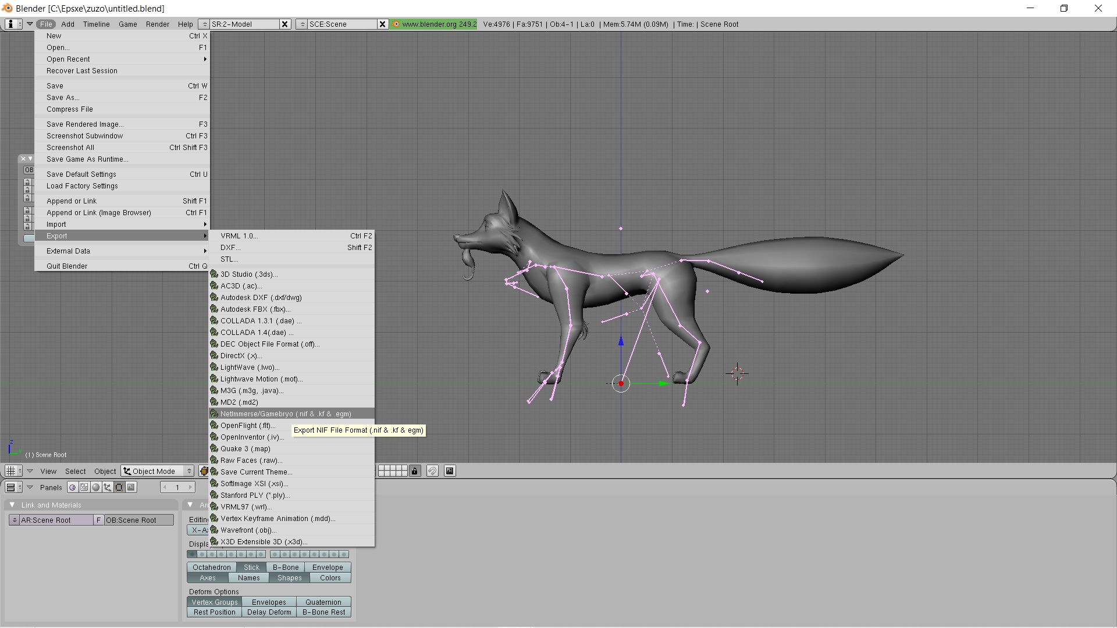The height and width of the screenshot is (628, 1117).
Task: Delete the SCE:Scene entry with its X
Action: (x=382, y=24)
